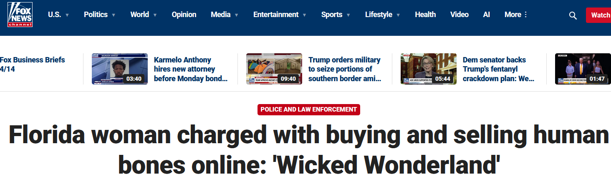611x179 pixels.
Task: Click the More vertical dots icon
Action: tap(525, 15)
